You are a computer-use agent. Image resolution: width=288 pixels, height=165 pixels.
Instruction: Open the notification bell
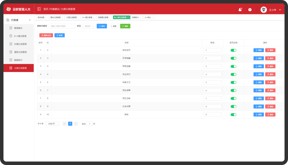[x=240, y=10]
